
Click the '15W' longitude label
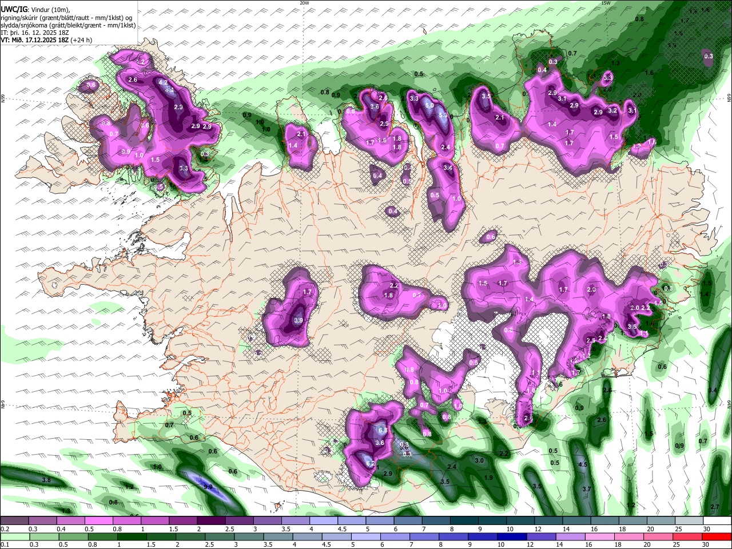606,3
